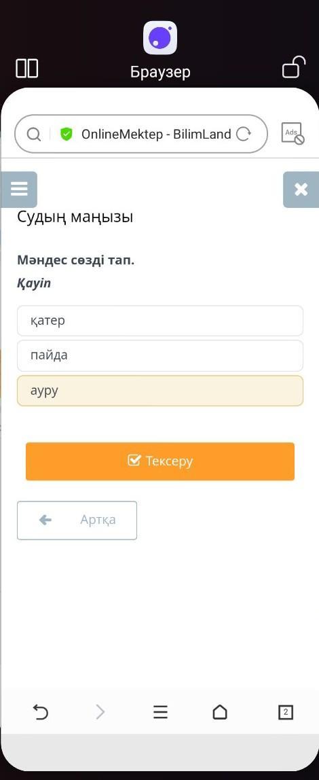The width and height of the screenshot is (319, 780).
Task: Tap the purple Browser app icon
Action: point(160,38)
